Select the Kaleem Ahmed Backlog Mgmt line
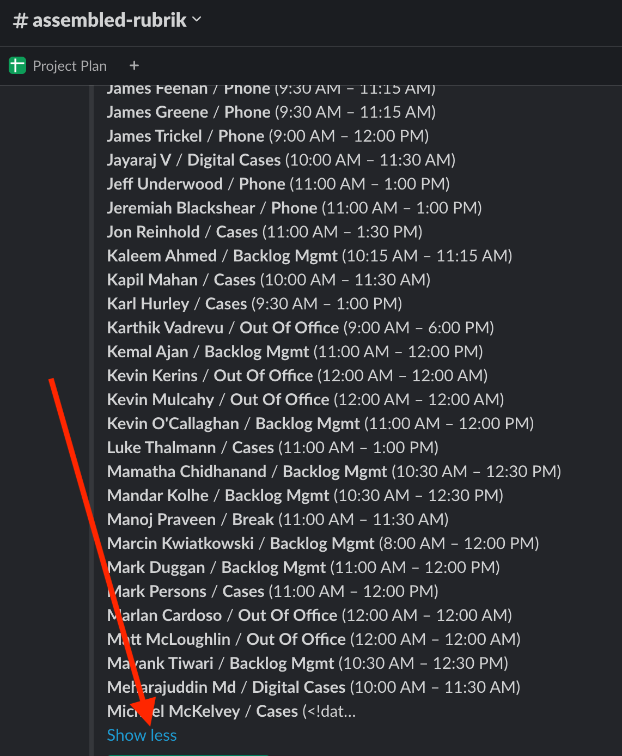This screenshot has width=622, height=756. click(x=309, y=256)
